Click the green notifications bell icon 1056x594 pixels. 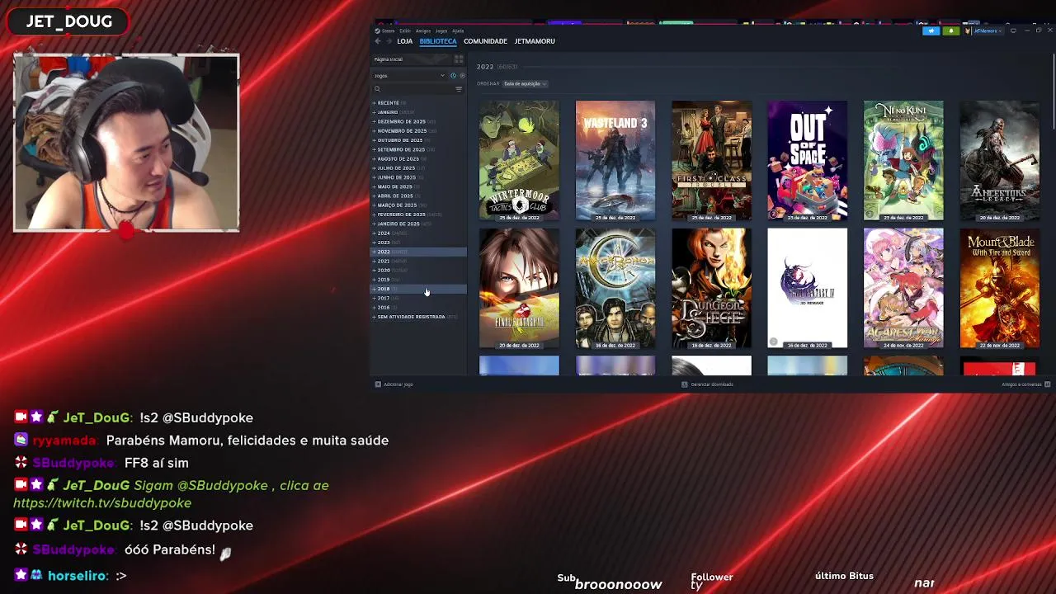click(950, 31)
